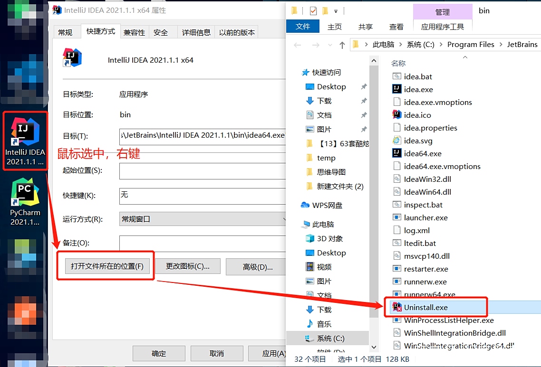
Task: Select 系统 (C:) in the navigation pane
Action: tap(328, 338)
